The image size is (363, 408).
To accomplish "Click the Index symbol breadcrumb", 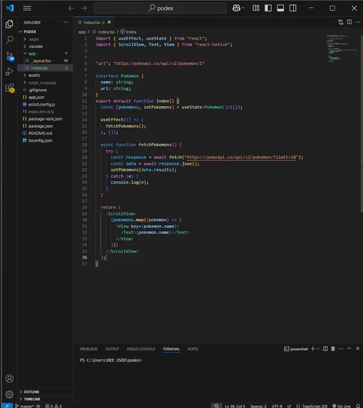I will (128, 32).
